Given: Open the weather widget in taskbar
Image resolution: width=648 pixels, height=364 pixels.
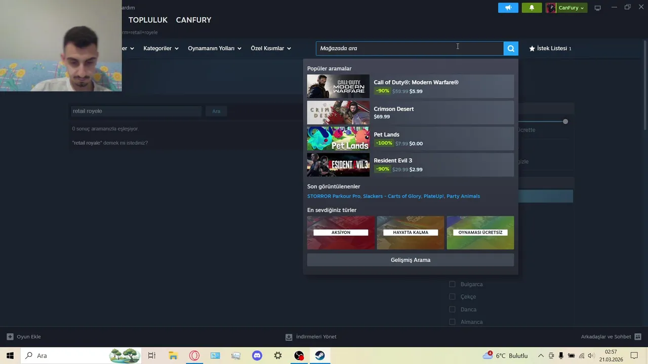Looking at the screenshot, I should pos(505,355).
